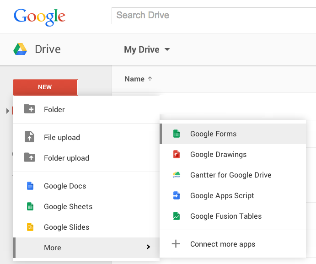The image size is (316, 264).
Task: Click the green Google Sheets icon
Action: coord(30,206)
